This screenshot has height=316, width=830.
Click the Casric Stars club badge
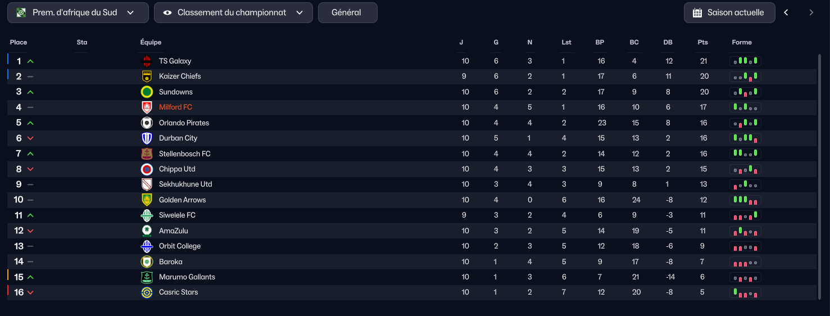pyautogui.click(x=147, y=292)
